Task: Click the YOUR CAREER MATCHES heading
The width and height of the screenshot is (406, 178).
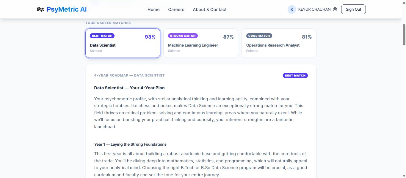Action: click(108, 23)
